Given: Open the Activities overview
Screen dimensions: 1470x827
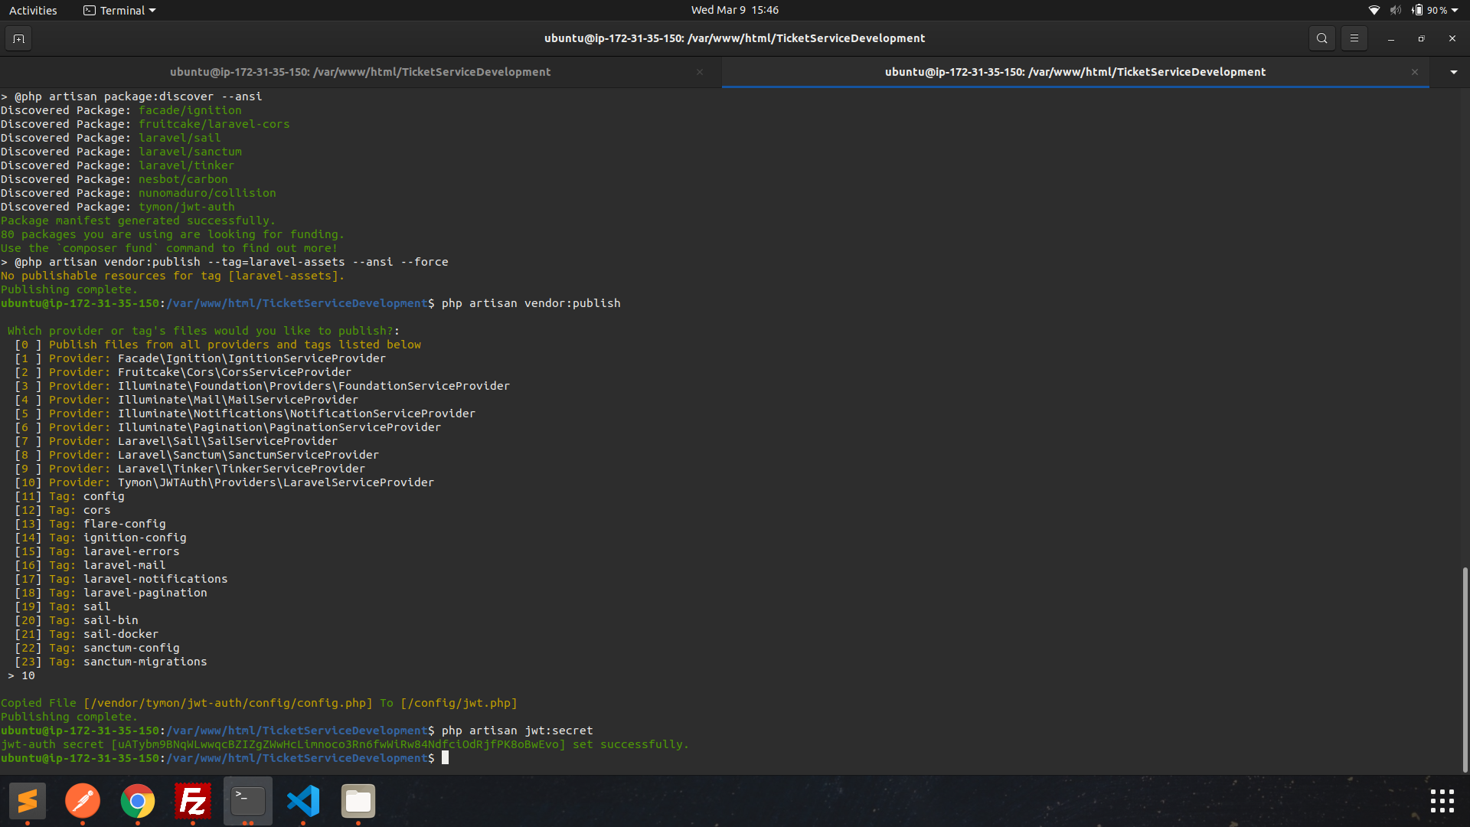Looking at the screenshot, I should click(33, 10).
